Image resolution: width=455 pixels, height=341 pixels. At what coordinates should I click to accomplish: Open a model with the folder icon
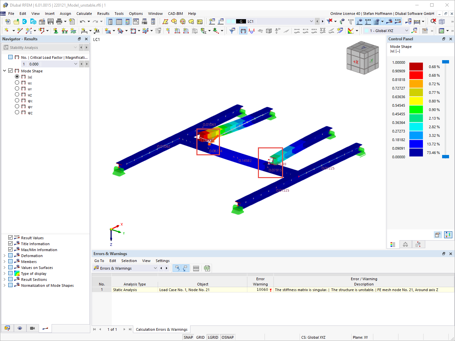16,21
